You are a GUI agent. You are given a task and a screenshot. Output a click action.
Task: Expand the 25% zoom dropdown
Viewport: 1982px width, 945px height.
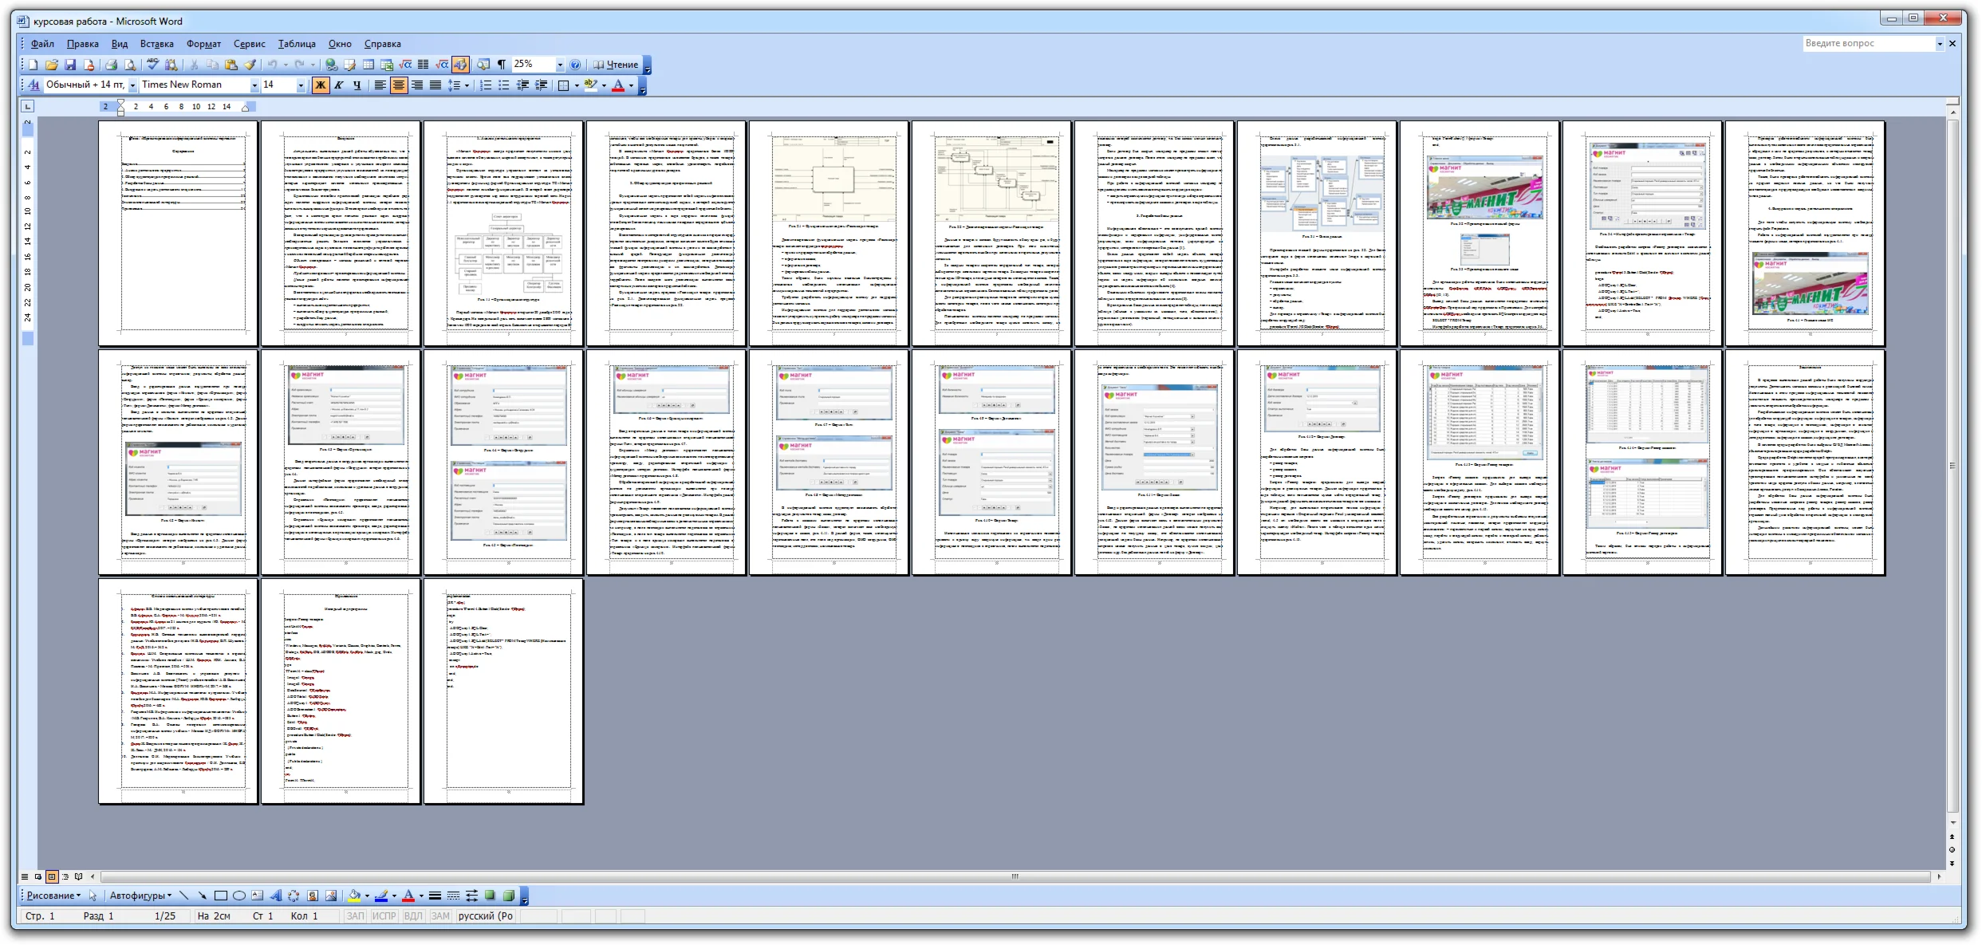click(x=560, y=65)
